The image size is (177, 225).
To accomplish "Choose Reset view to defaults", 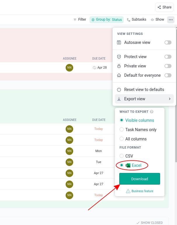I will point(144,90).
